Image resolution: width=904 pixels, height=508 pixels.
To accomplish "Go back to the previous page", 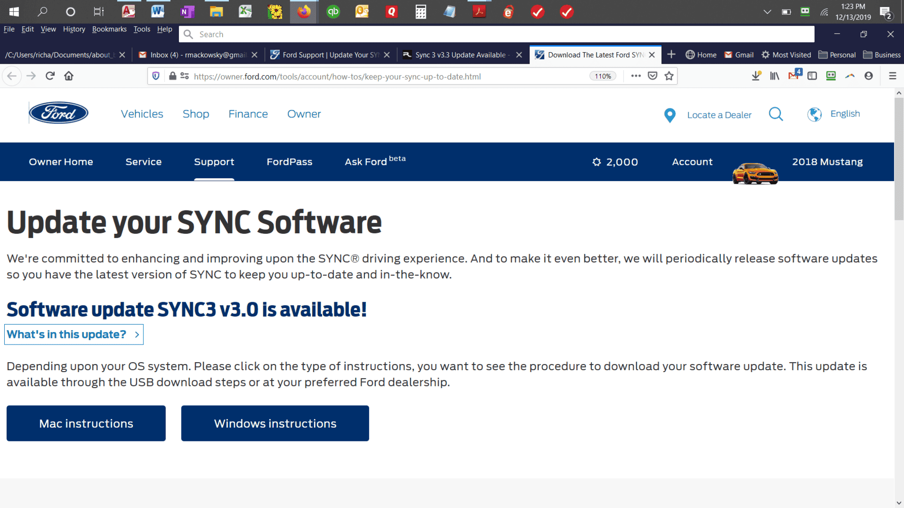I will tap(12, 76).
